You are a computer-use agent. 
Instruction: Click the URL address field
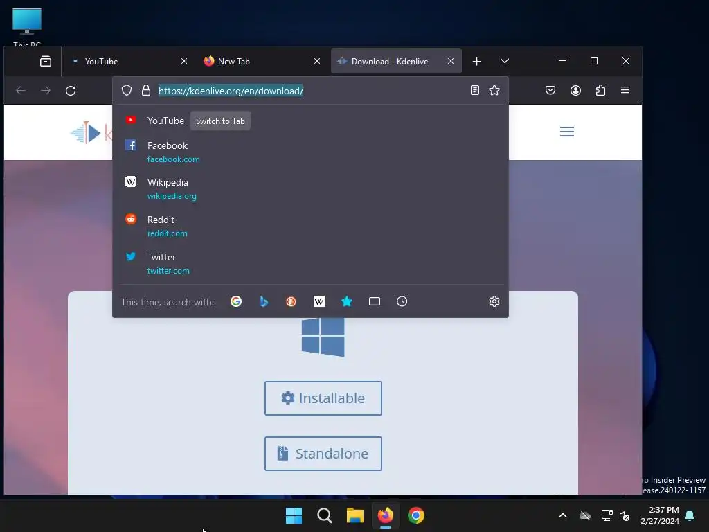[x=309, y=91]
